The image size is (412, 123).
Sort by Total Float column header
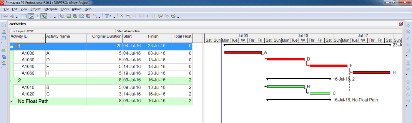(x=182, y=36)
